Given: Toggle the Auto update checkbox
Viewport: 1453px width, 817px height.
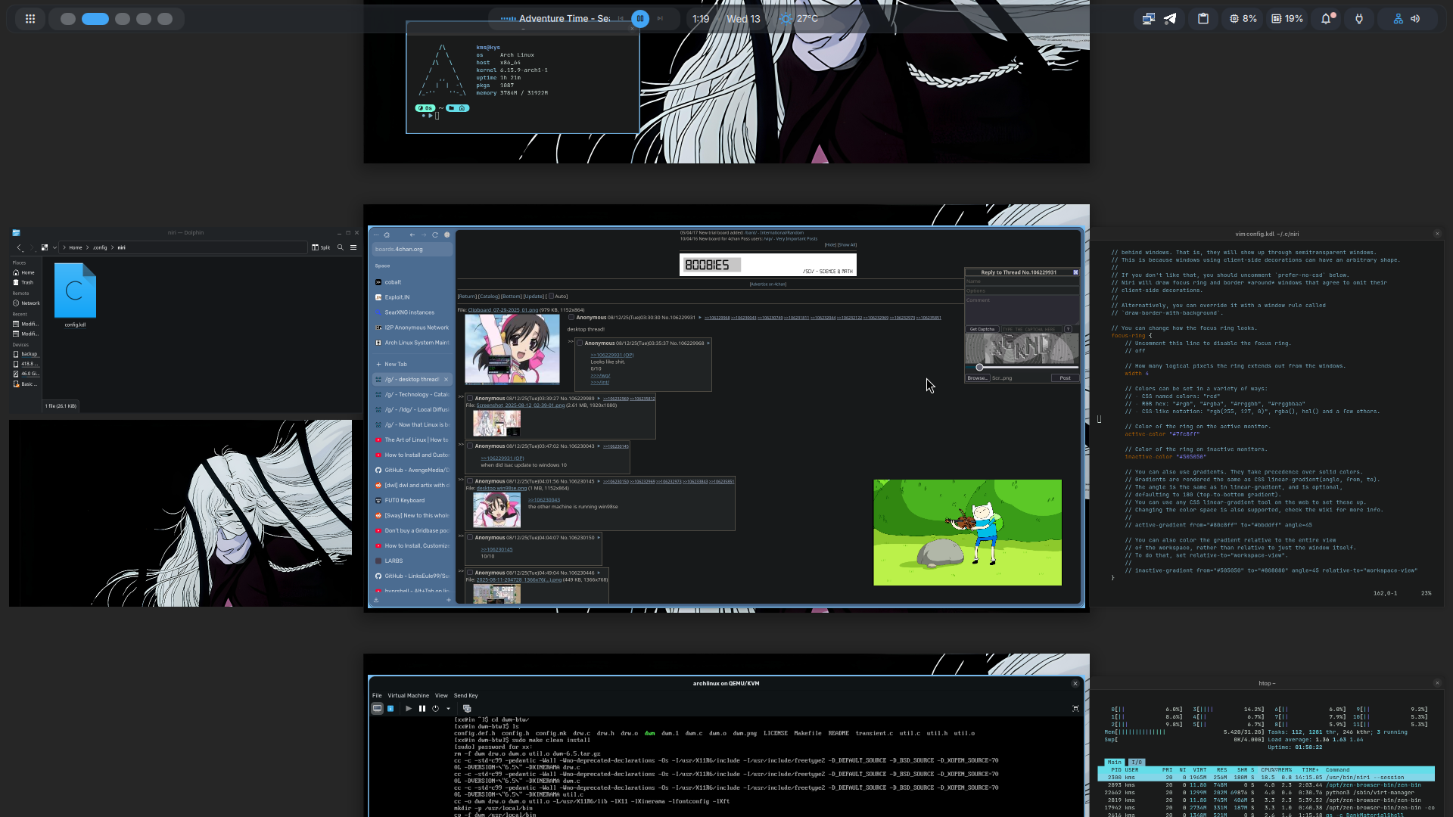Looking at the screenshot, I should (552, 296).
